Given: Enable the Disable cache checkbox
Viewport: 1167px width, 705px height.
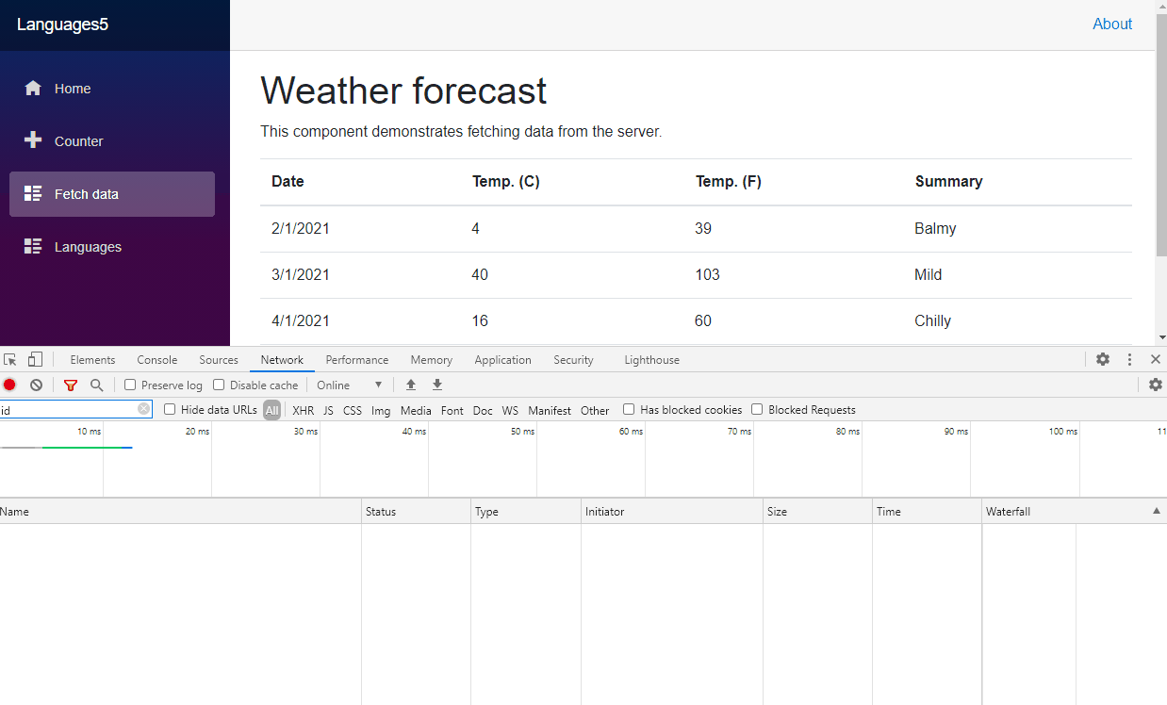Looking at the screenshot, I should click(x=218, y=385).
